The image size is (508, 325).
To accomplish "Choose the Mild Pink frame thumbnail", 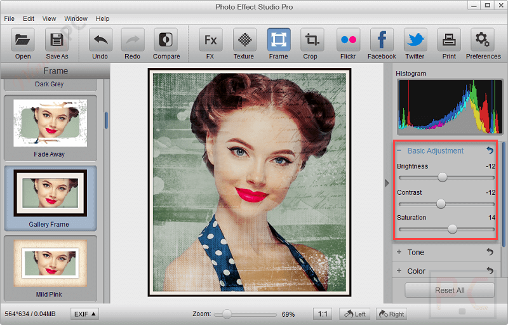I will click(x=50, y=268).
